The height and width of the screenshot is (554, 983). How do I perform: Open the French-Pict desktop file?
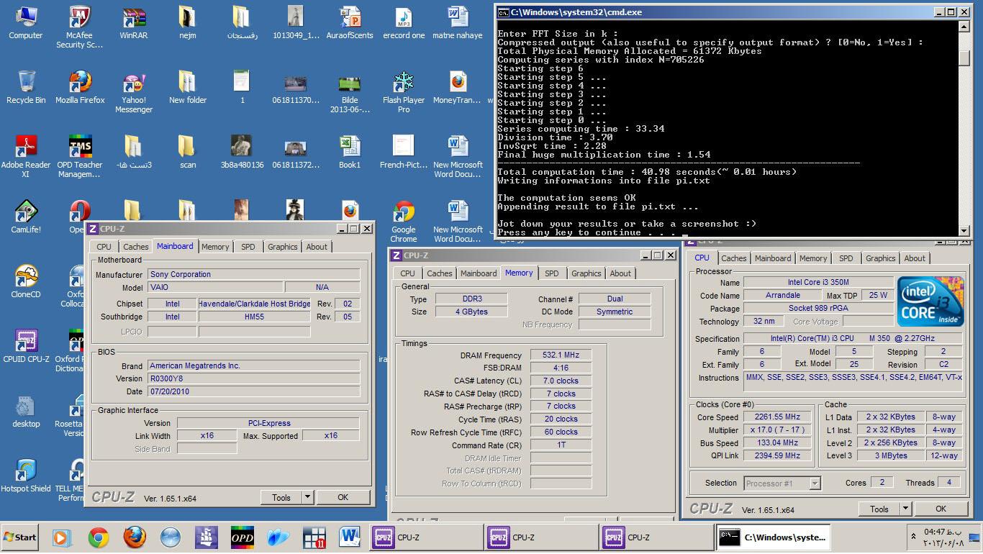[404, 153]
